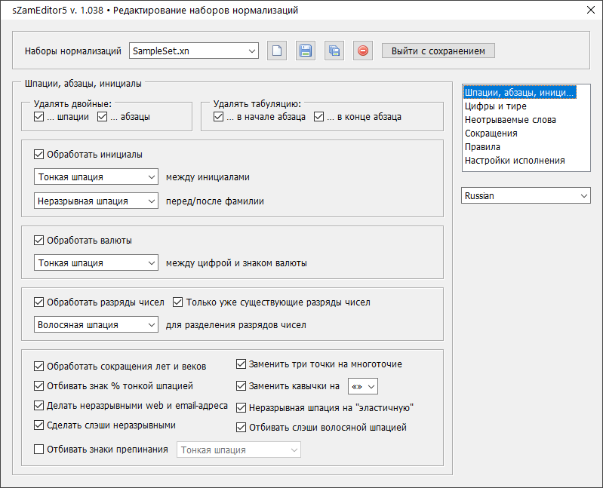Click the save all copies icon

pyautogui.click(x=334, y=51)
